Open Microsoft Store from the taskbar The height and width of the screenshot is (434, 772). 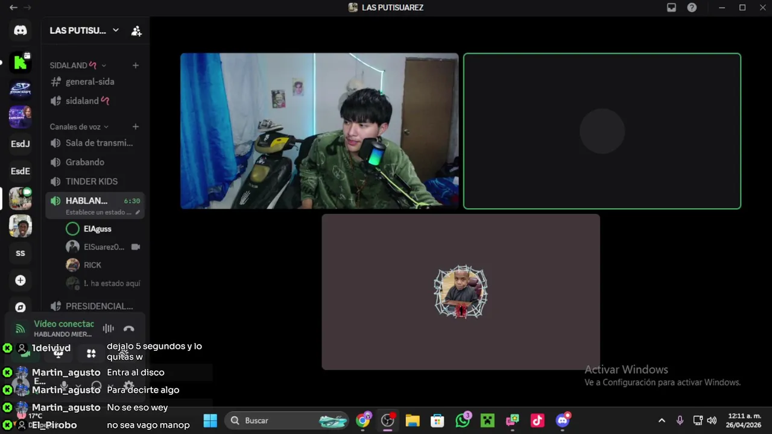pos(437,420)
